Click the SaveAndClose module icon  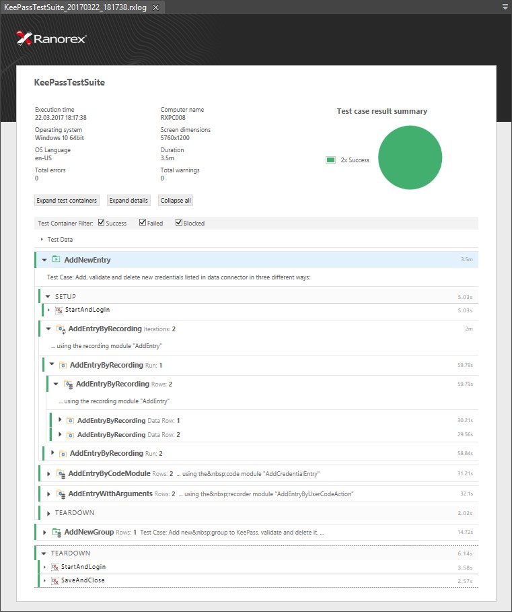click(54, 581)
